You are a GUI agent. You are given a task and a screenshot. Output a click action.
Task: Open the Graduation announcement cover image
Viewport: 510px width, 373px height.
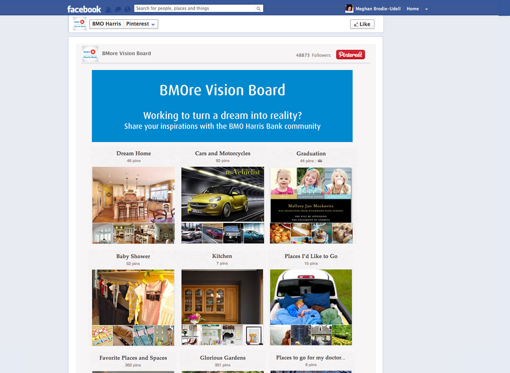click(x=311, y=195)
